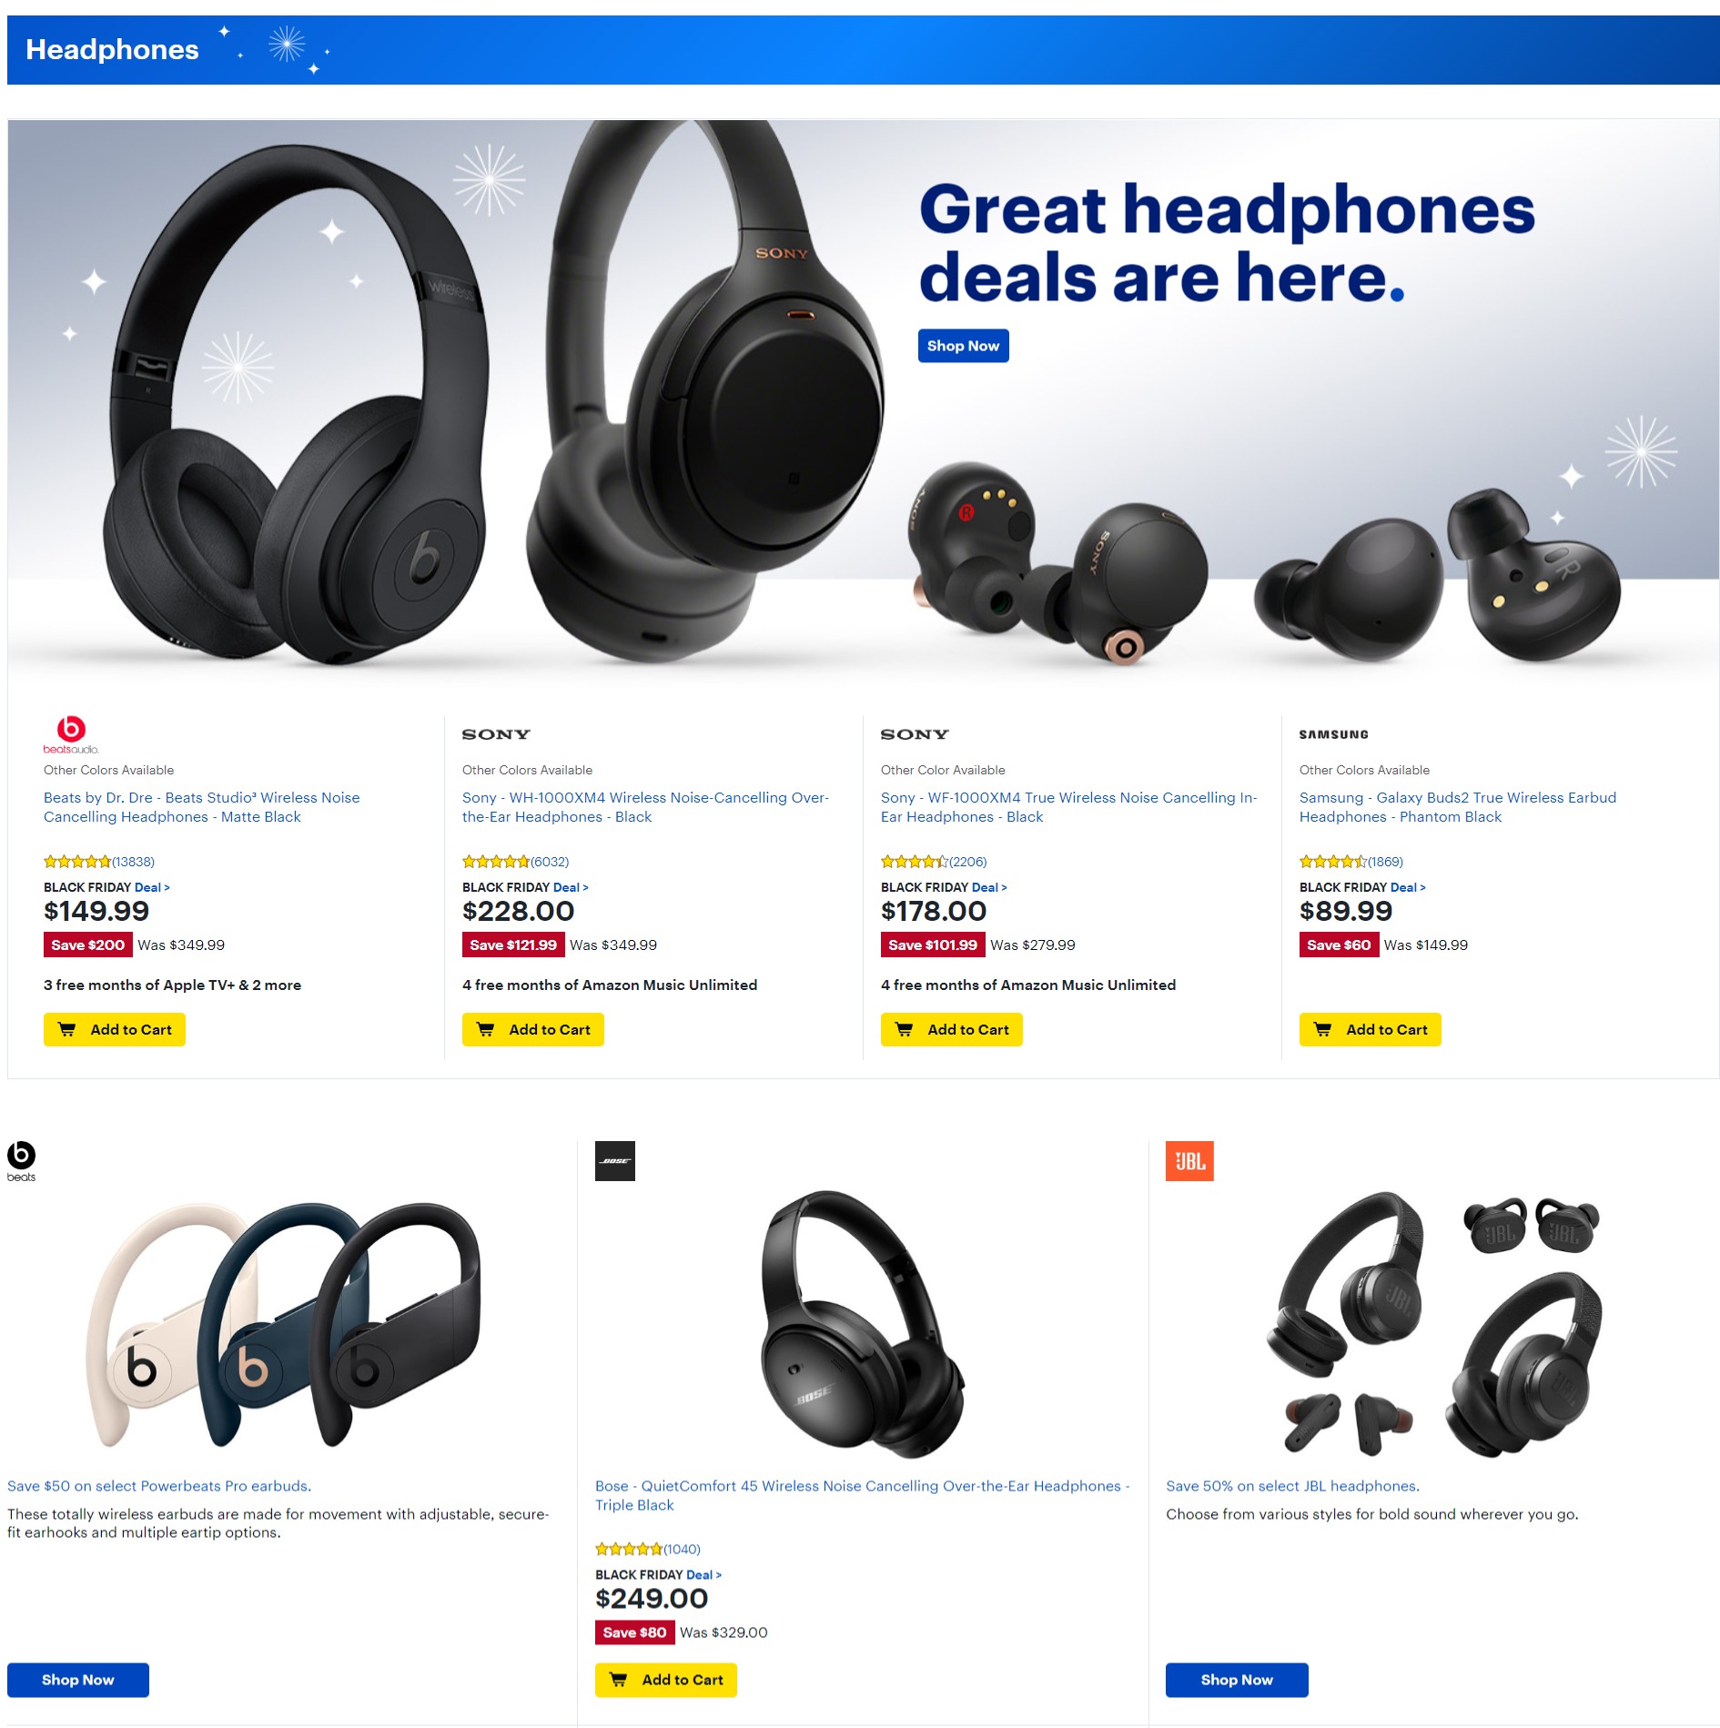1720x1728 pixels.
Task: Click the Sony logo above WF-1000XM4 listing
Action: point(915,734)
